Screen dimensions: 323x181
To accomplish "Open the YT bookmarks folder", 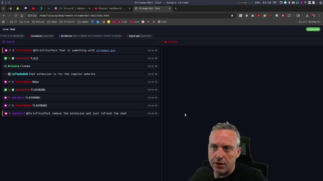I will (x=13, y=22).
